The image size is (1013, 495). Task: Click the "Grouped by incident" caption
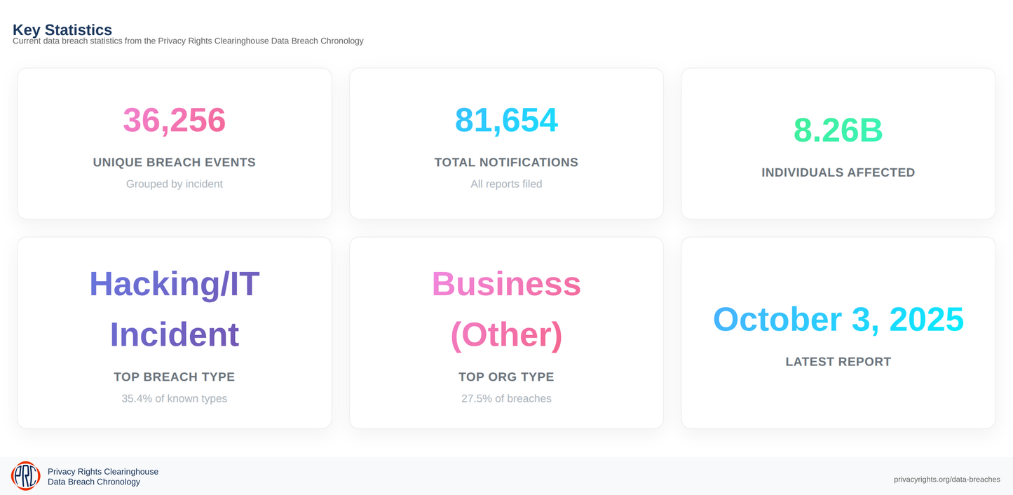175,184
